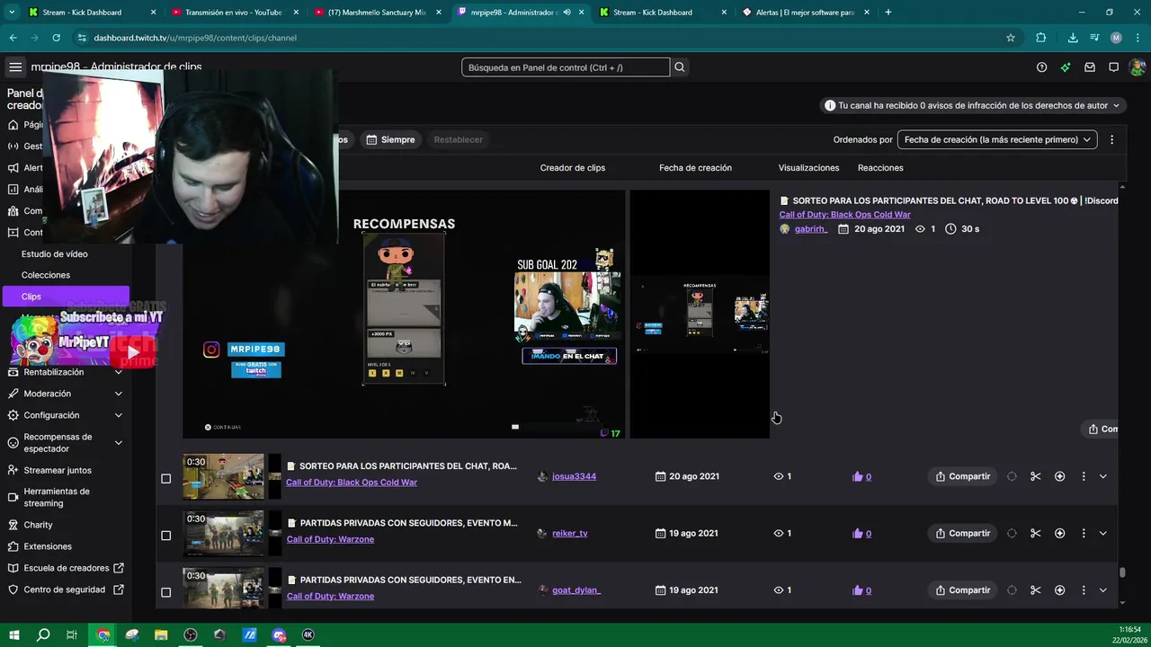Expand details of goat_dylan_ clip row

[x=1103, y=590]
